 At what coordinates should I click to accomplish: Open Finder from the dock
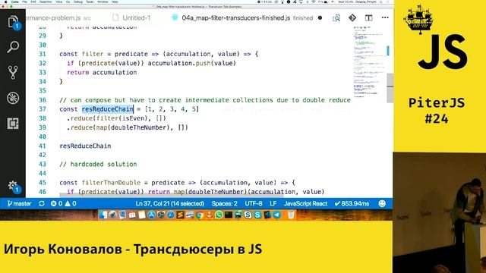pyautogui.click(x=103, y=215)
